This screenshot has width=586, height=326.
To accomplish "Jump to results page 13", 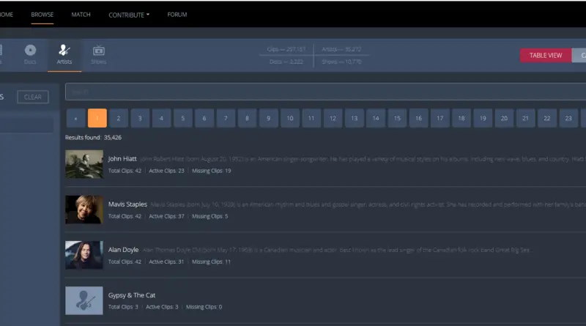I will click(355, 118).
